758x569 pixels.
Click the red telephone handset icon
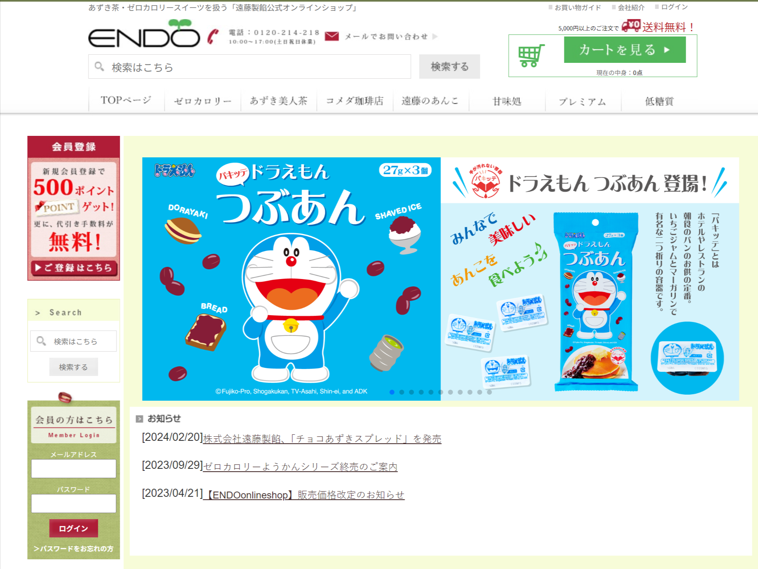tap(213, 37)
